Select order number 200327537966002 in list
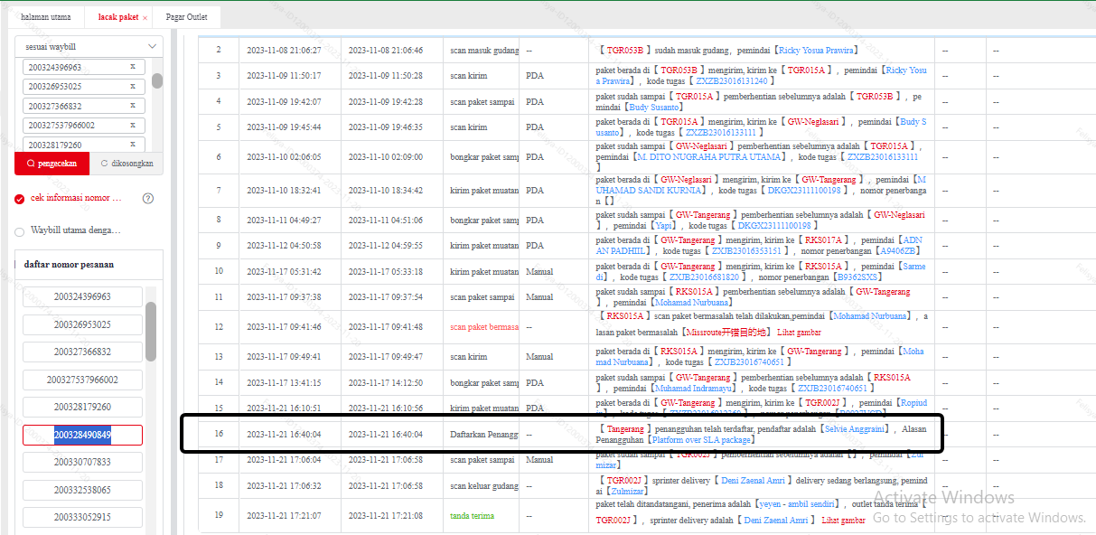Viewport: 1096px width, 535px height. 82,380
